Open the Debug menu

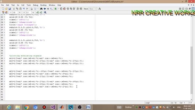coord(36,5)
